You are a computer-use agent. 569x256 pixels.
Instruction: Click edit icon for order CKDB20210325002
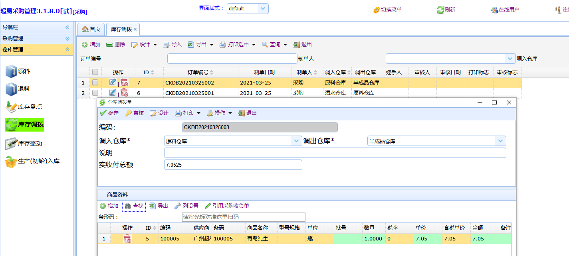tap(113, 83)
